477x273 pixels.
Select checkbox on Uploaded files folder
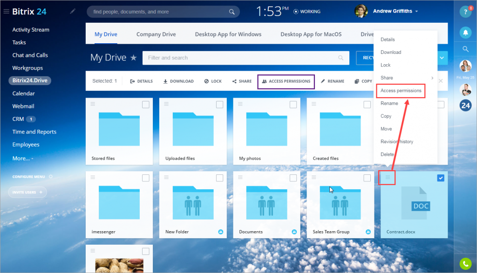(220, 105)
